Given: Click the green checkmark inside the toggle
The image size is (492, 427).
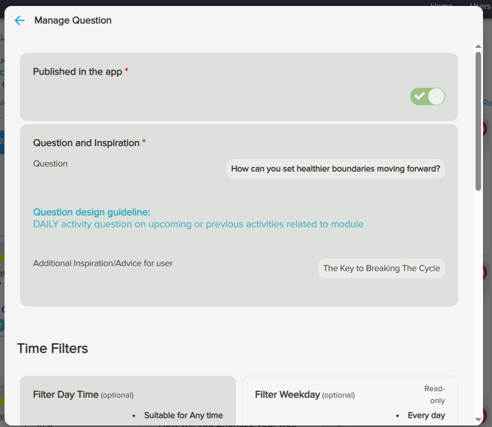Looking at the screenshot, I should click(420, 96).
